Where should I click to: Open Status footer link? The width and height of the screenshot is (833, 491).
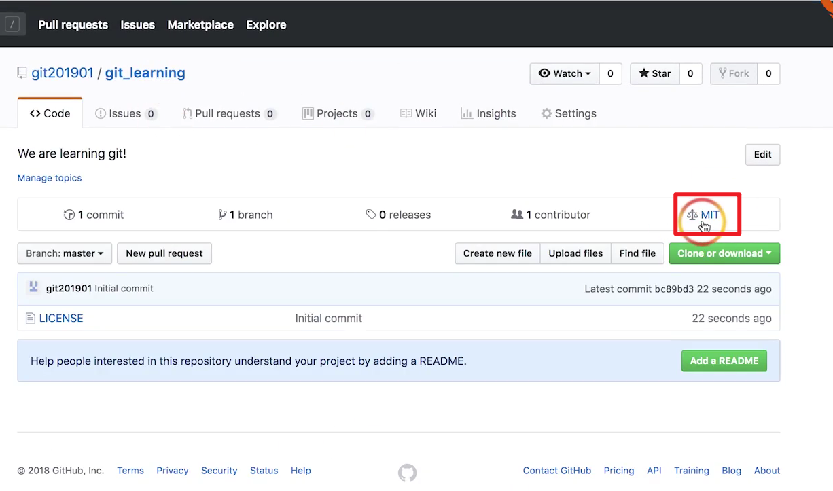pos(264,471)
